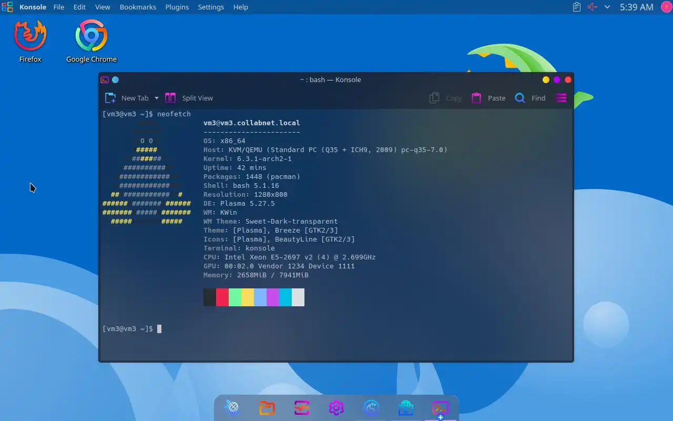Expand hidden system tray icons chevron
Image resolution: width=673 pixels, height=421 pixels.
coord(607,7)
